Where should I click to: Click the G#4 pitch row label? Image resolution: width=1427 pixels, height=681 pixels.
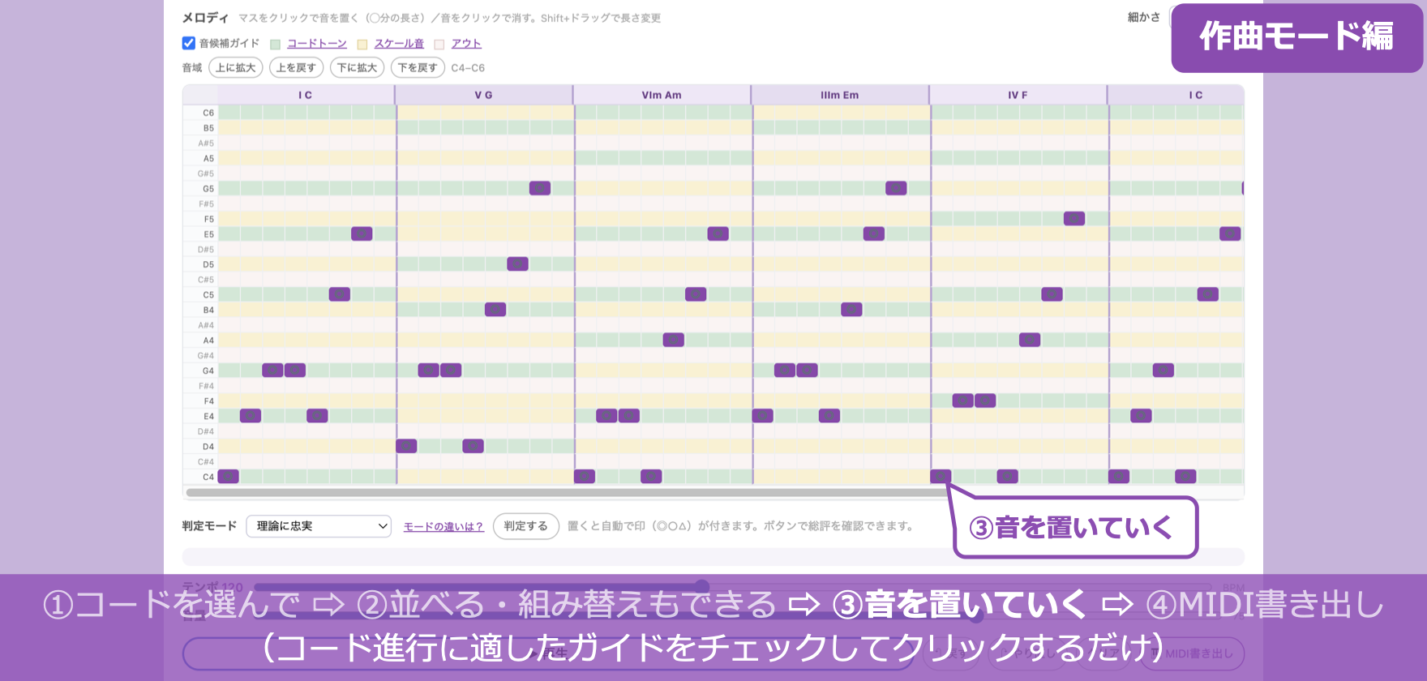click(x=206, y=356)
